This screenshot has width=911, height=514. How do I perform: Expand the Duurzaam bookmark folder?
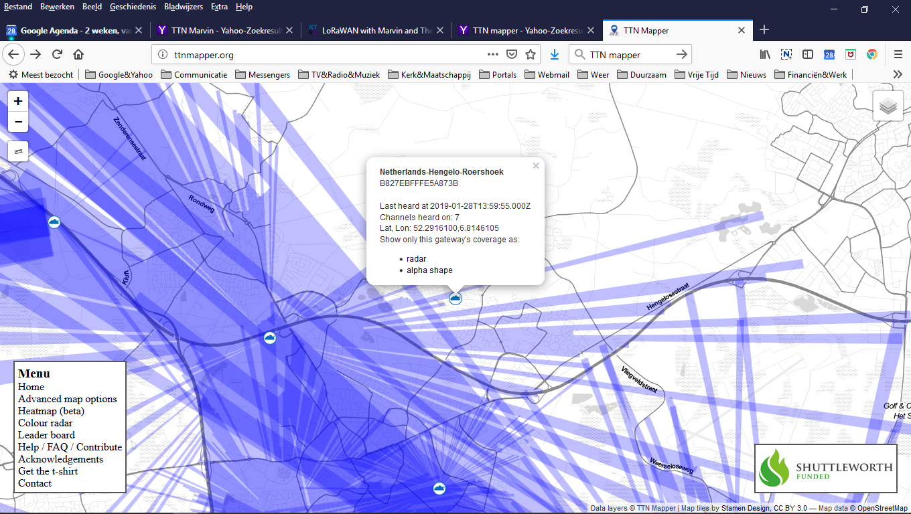pos(641,75)
